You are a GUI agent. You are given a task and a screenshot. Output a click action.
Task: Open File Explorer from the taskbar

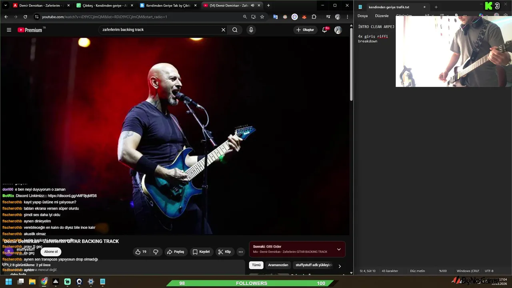32,282
